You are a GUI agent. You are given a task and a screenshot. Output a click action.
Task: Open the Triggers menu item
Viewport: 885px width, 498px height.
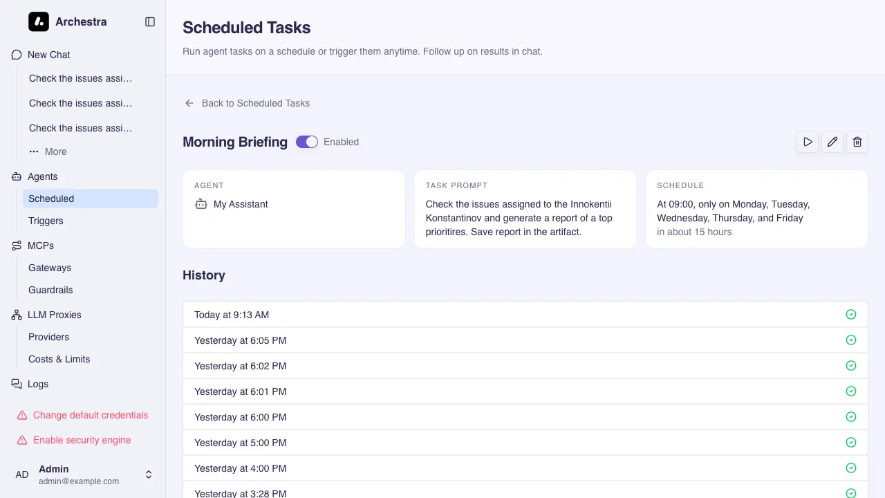pyautogui.click(x=46, y=221)
